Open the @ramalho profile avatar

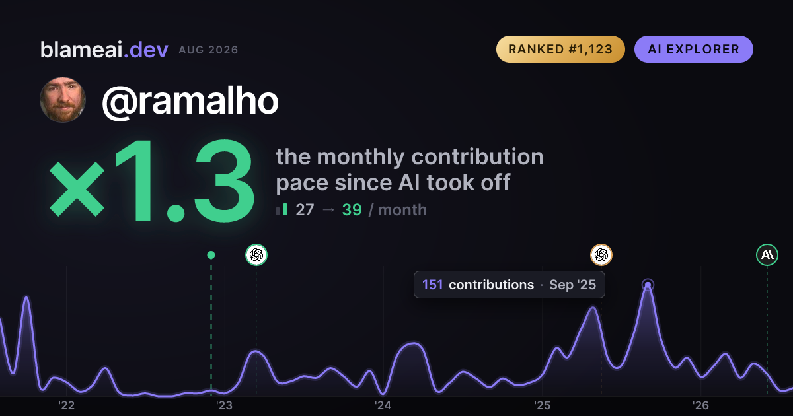[63, 100]
